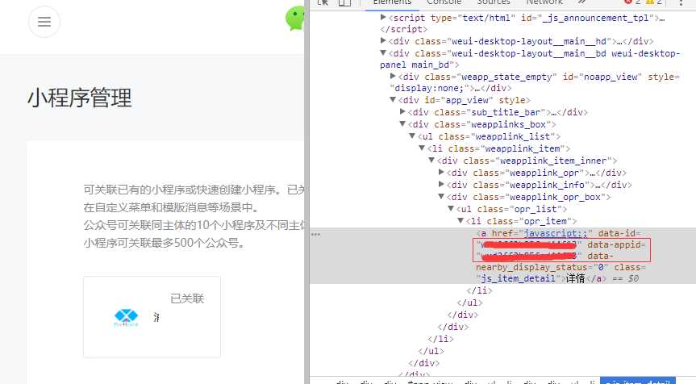Click the 可关联已有的小程序或快速创建小程序 description line
This screenshot has width=696, height=384.
coord(194,190)
